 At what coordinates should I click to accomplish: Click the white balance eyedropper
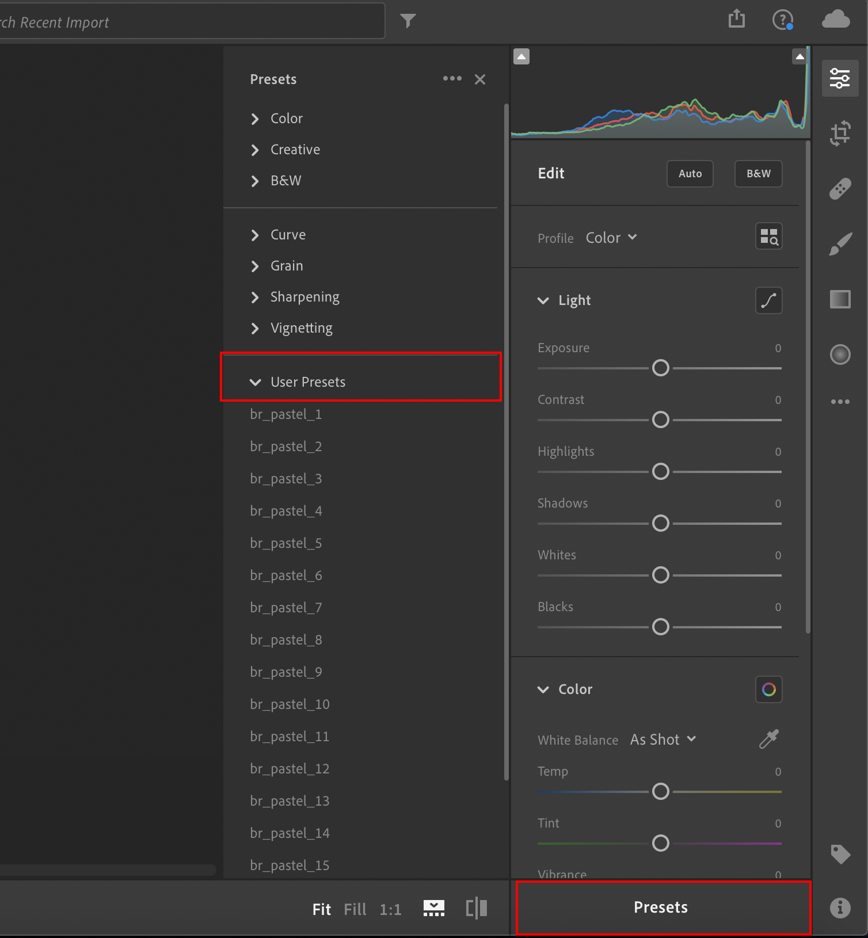coord(768,739)
